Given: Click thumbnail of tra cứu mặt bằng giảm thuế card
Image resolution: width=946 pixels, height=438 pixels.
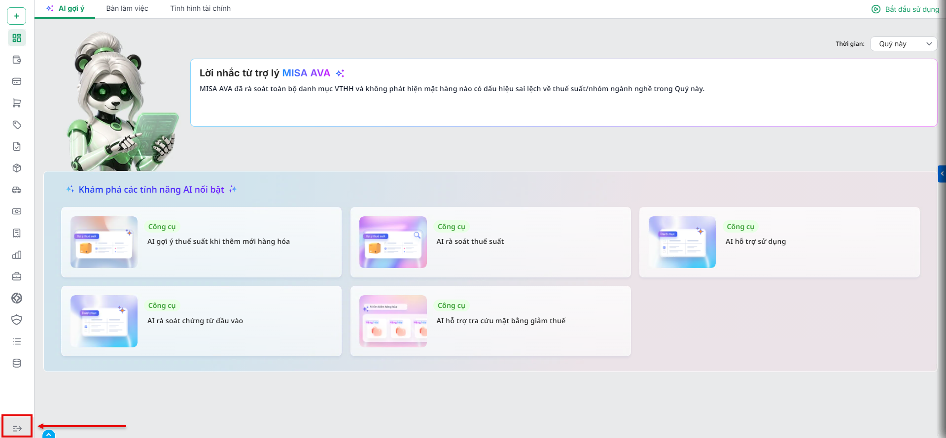Looking at the screenshot, I should click(x=393, y=321).
